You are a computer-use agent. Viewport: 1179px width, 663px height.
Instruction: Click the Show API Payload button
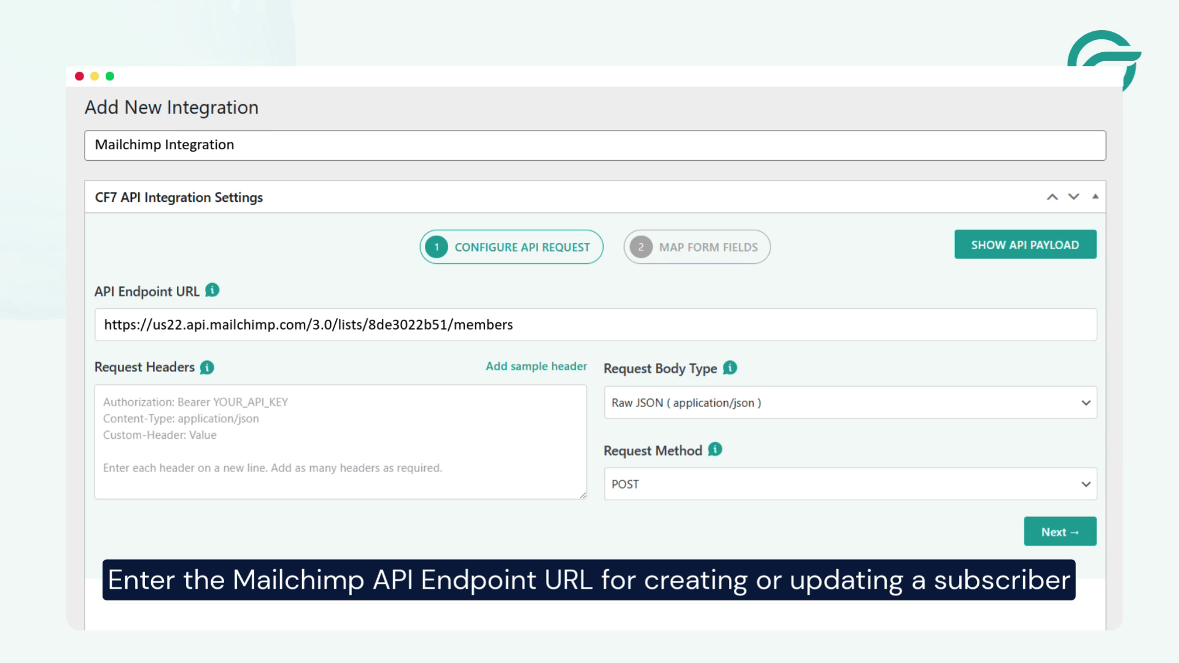[1025, 244]
